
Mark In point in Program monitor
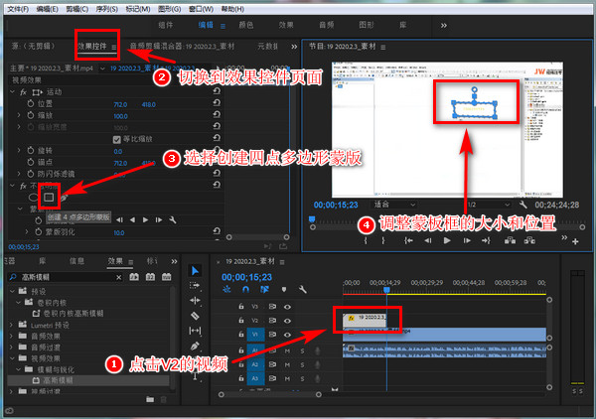[x=366, y=240]
